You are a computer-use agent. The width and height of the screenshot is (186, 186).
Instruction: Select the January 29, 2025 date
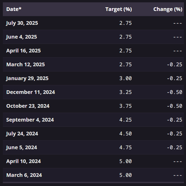[x=27, y=78]
